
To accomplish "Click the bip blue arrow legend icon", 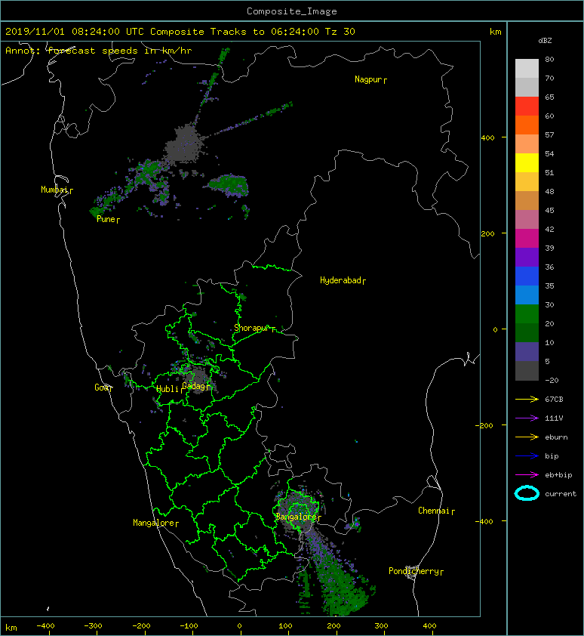I will [527, 456].
